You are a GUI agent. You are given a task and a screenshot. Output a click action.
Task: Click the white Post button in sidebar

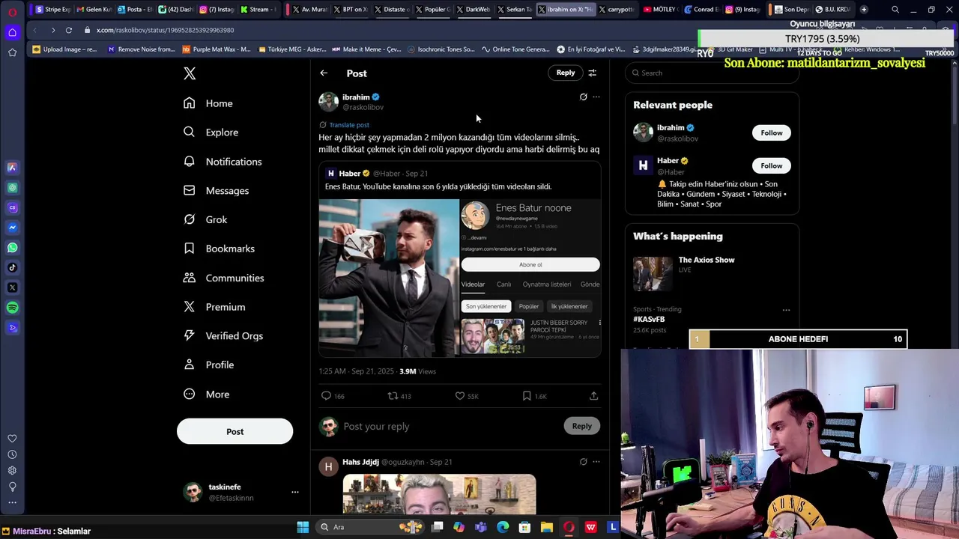pos(235,431)
